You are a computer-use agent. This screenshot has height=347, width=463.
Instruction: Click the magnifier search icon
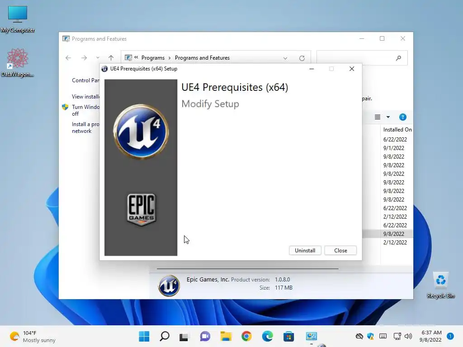[399, 58]
